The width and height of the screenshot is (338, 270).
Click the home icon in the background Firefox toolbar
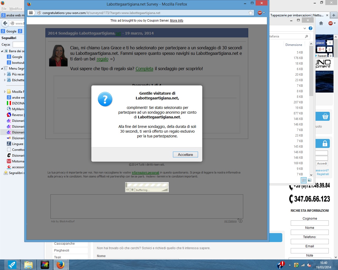[x=321, y=23]
